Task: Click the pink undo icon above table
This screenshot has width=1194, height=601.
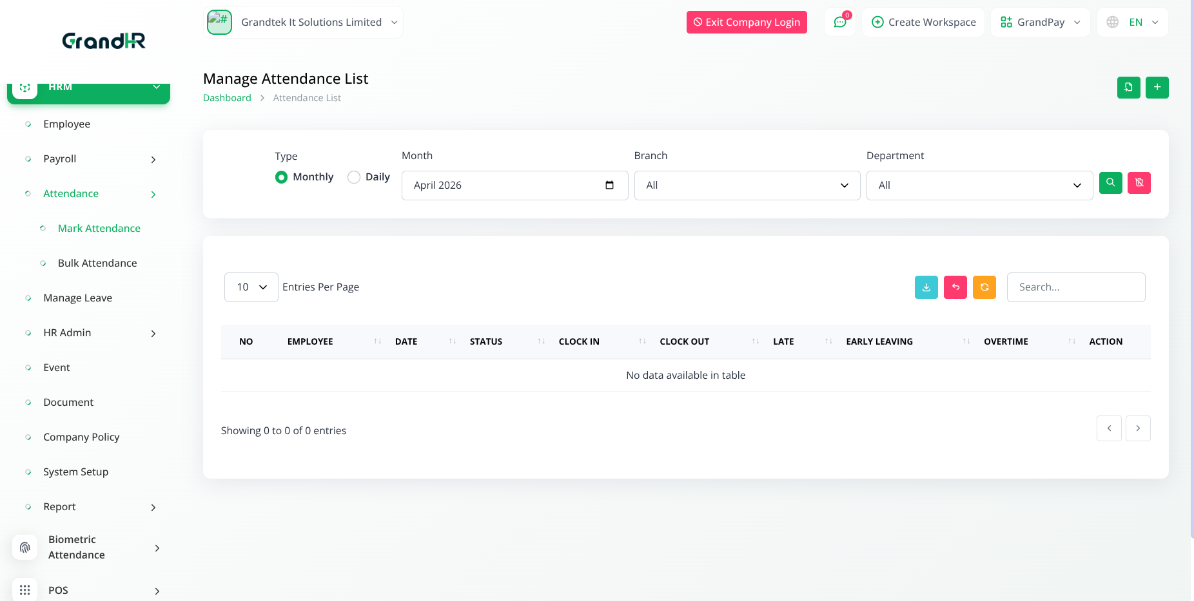Action: (x=955, y=287)
